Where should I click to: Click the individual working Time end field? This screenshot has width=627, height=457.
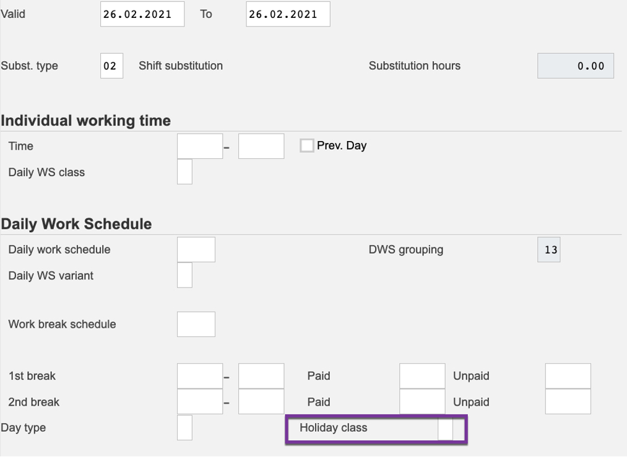[x=261, y=146]
